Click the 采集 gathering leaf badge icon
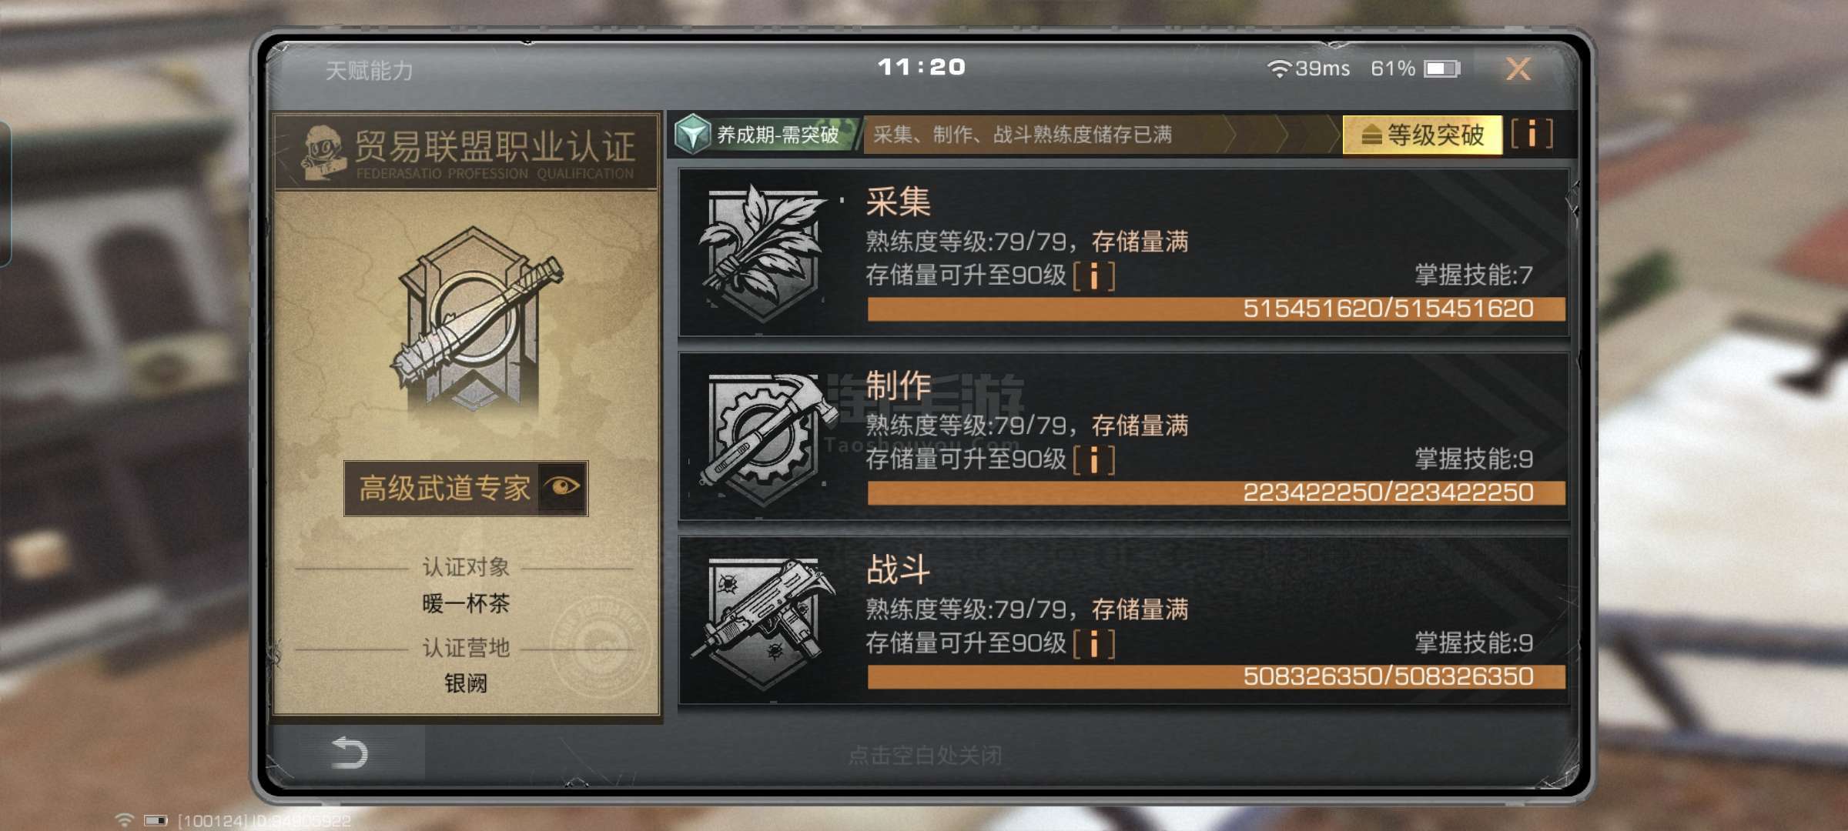 (762, 252)
